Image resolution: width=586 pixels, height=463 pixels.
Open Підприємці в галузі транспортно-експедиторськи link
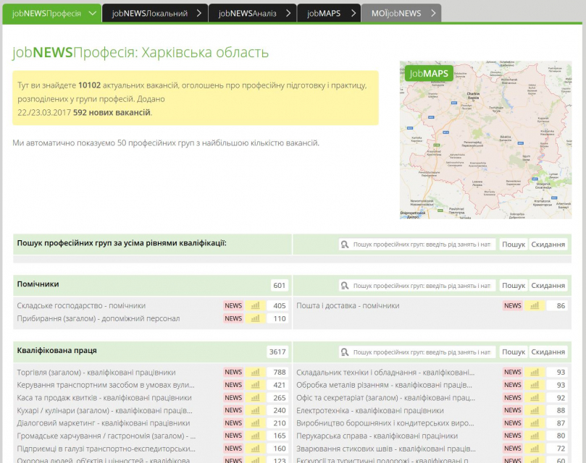pyautogui.click(x=106, y=449)
